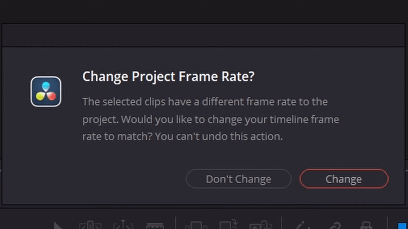Screen dimensions: 408x229
Task: Select the Blade Edit Mode tool
Action: pyautogui.click(x=155, y=226)
